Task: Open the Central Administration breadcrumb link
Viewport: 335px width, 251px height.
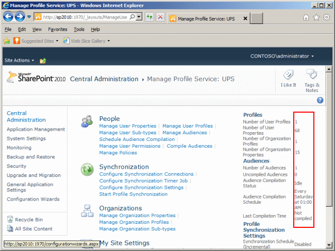Action: click(x=104, y=79)
